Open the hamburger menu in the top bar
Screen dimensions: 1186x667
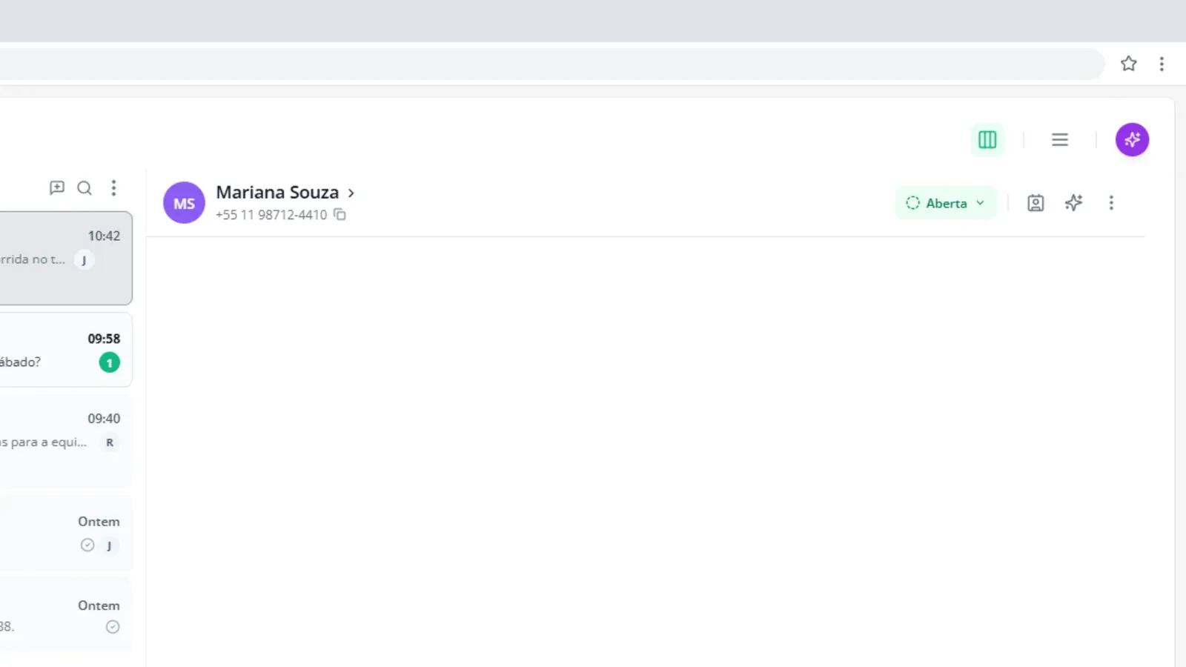pos(1060,139)
